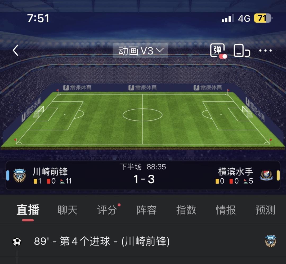This screenshot has width=286, height=264.
Task: Tap the 1 - 3 match score
Action: [x=144, y=179]
